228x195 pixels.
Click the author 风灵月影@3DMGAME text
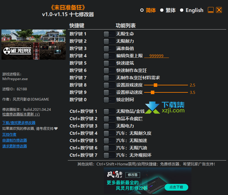26,99
